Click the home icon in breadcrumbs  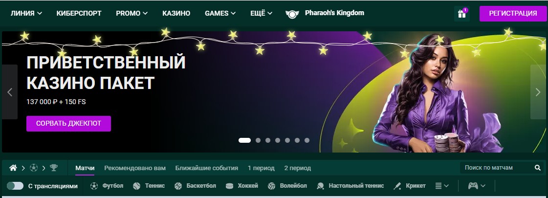[x=13, y=168]
